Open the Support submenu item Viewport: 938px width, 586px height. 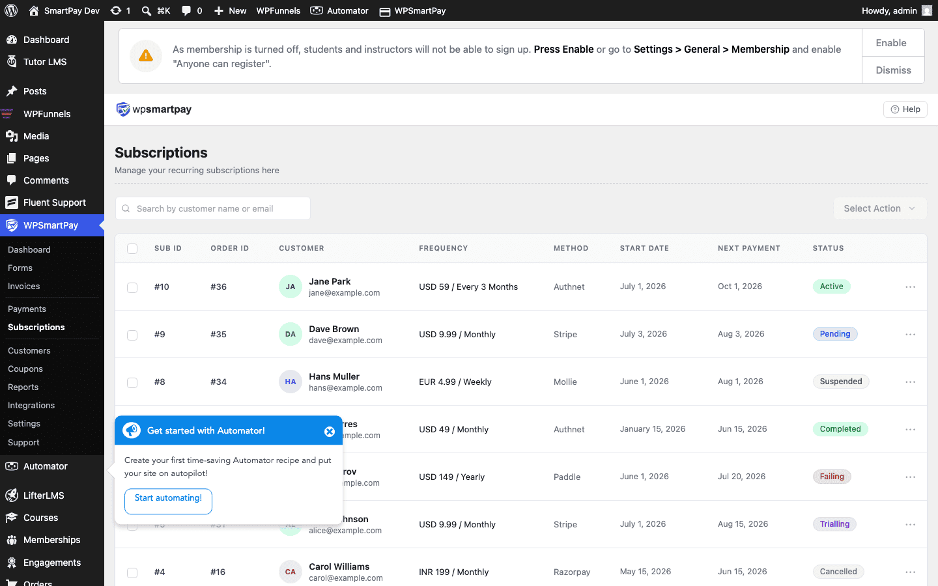click(23, 442)
